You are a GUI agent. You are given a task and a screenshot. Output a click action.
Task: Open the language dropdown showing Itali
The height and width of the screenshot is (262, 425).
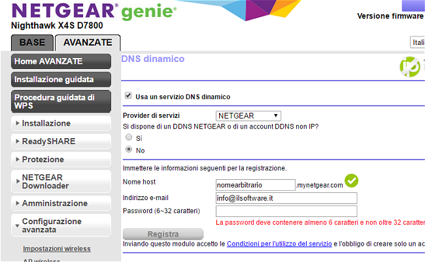pyautogui.click(x=417, y=42)
